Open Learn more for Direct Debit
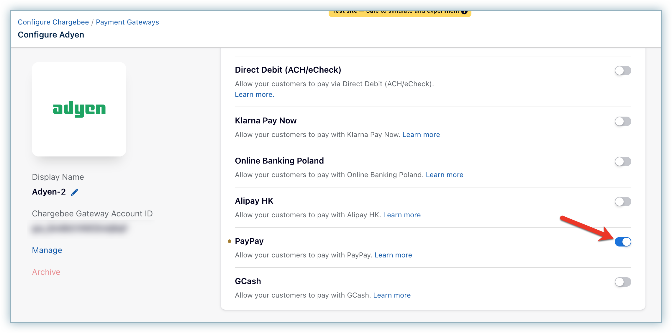 tap(255, 94)
